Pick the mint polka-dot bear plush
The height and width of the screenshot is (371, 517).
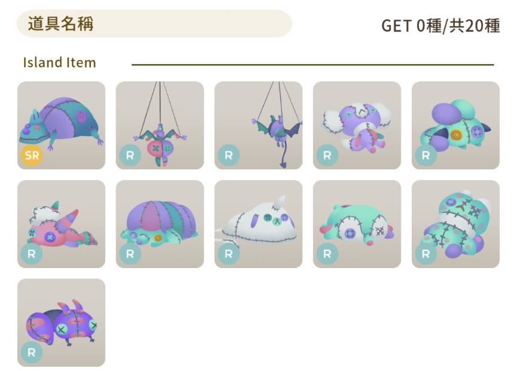point(456,224)
